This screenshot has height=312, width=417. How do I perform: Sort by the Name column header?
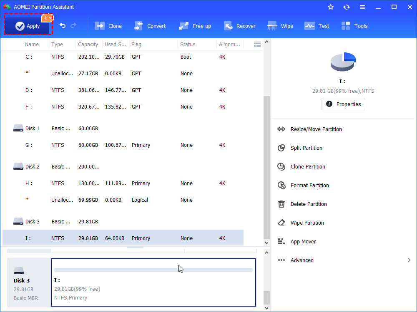tap(32, 45)
